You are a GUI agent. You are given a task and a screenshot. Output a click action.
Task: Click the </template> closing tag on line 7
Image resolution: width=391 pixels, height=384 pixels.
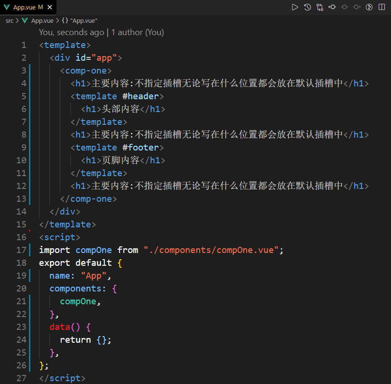[99, 122]
